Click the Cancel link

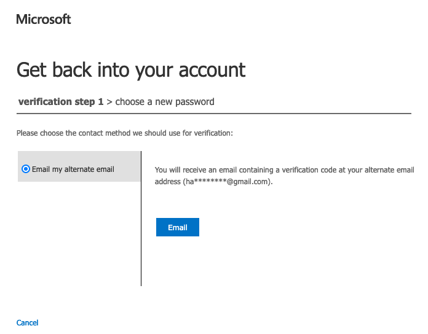click(x=27, y=322)
